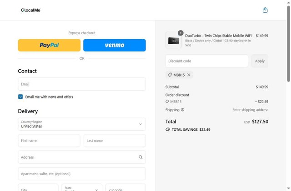The width and height of the screenshot is (291, 191).
Task: Click the GlocalMe logo
Action: click(30, 10)
